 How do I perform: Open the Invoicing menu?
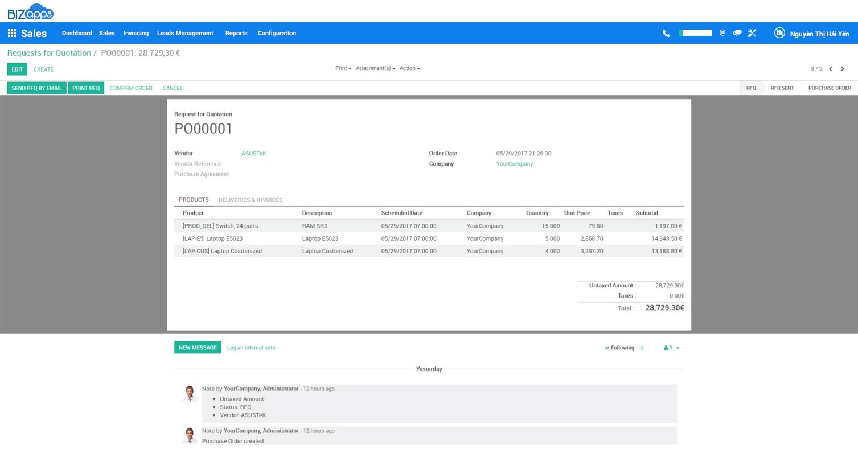(136, 33)
